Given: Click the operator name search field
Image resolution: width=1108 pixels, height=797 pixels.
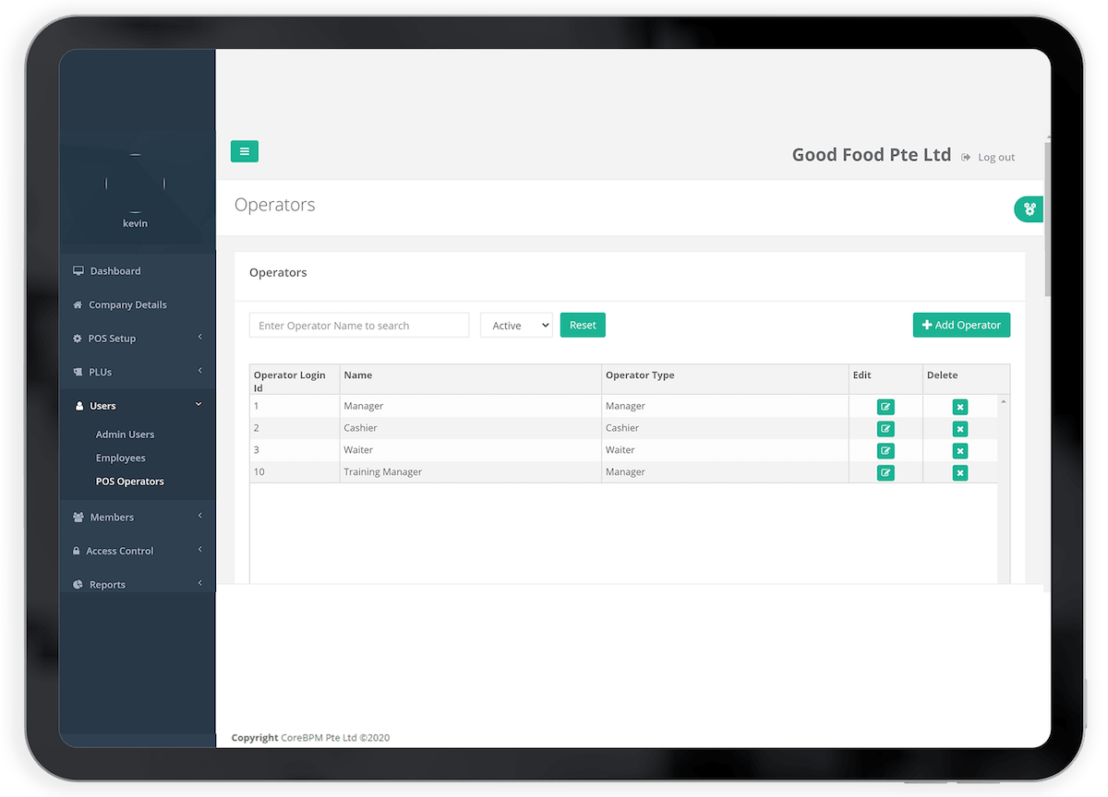Looking at the screenshot, I should click(x=359, y=326).
